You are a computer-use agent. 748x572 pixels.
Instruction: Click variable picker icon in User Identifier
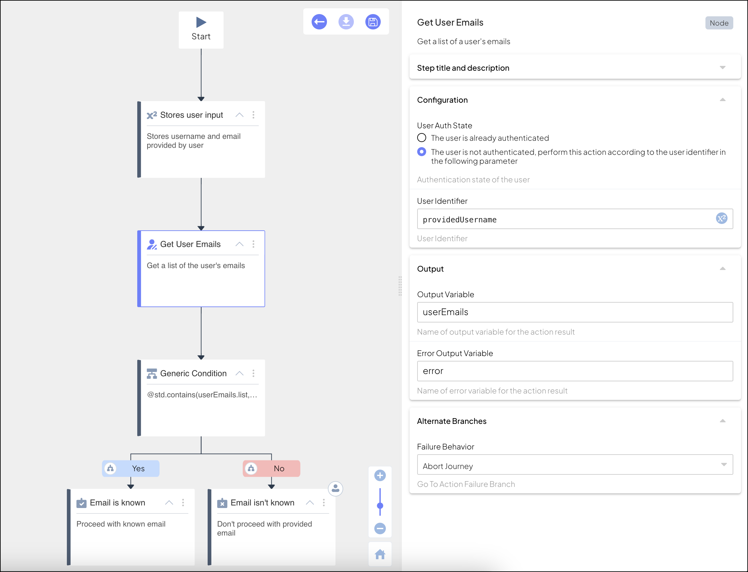click(x=721, y=218)
